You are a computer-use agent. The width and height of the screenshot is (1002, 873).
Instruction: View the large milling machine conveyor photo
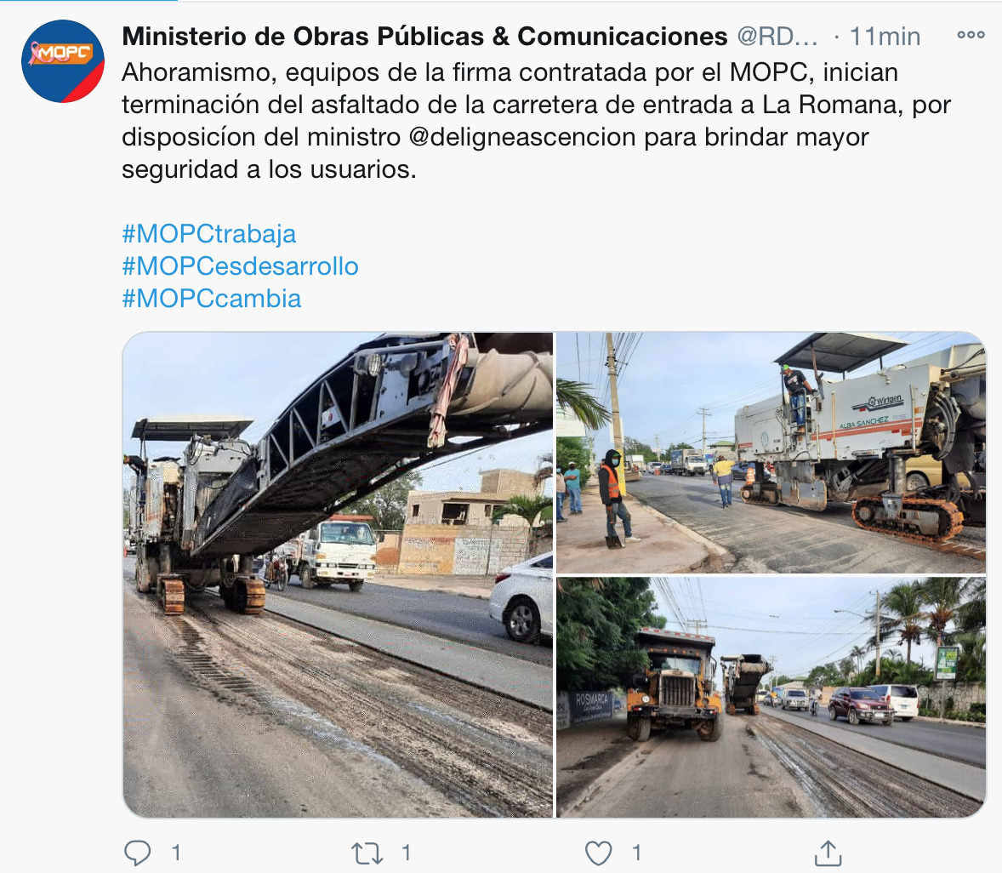pos(338,574)
